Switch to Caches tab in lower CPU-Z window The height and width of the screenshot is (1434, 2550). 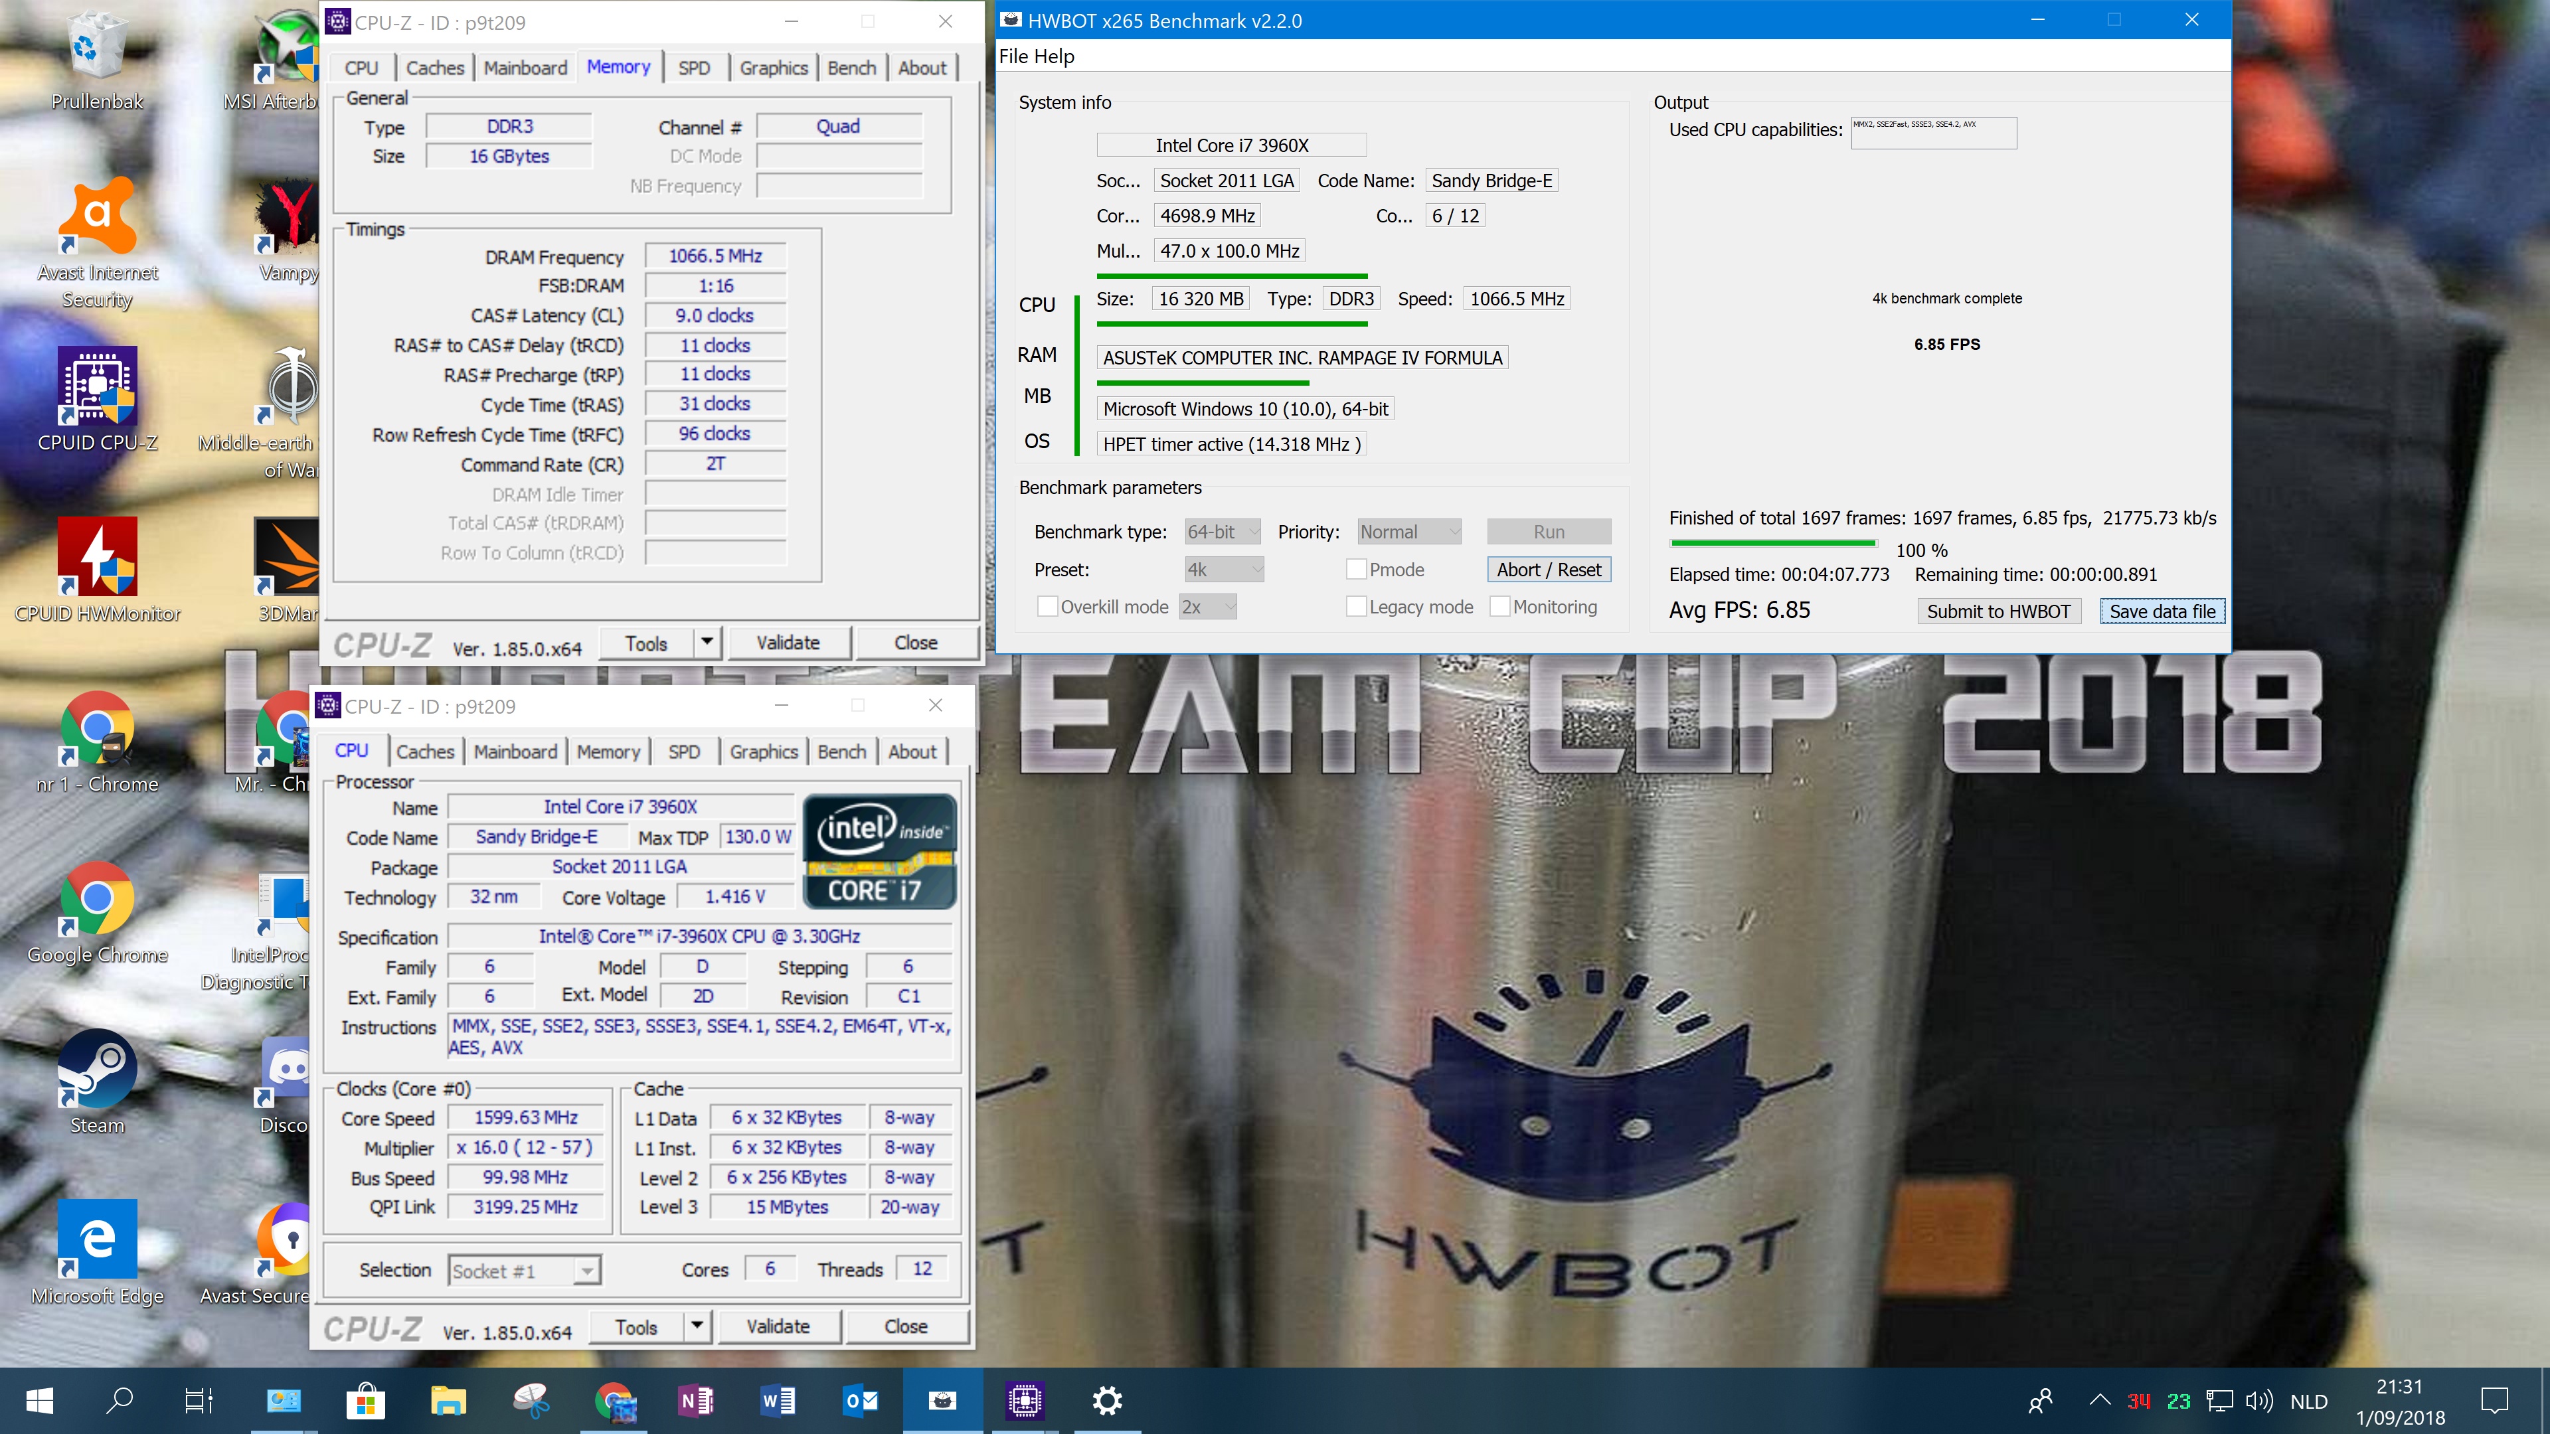[425, 752]
